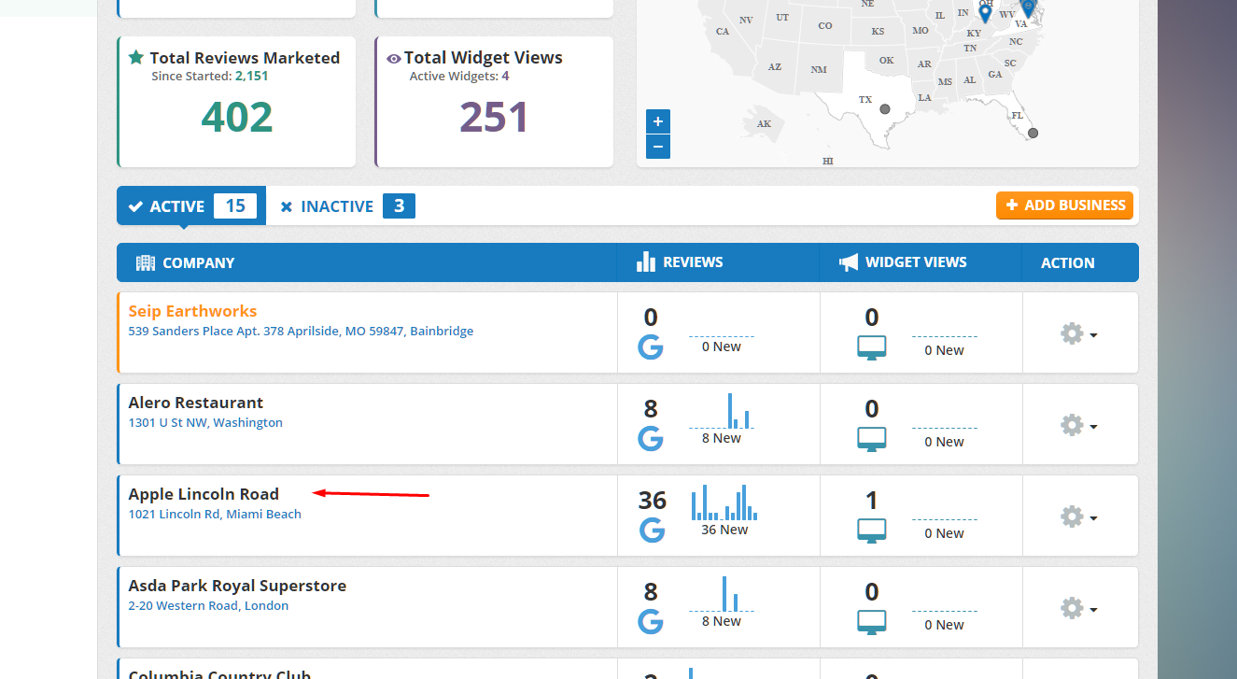The image size is (1237, 679).
Task: Open gear action dropdown for Alero Restaurant
Action: (x=1078, y=425)
